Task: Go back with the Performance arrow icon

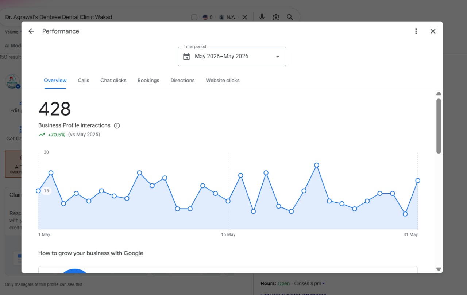Action: pyautogui.click(x=31, y=31)
